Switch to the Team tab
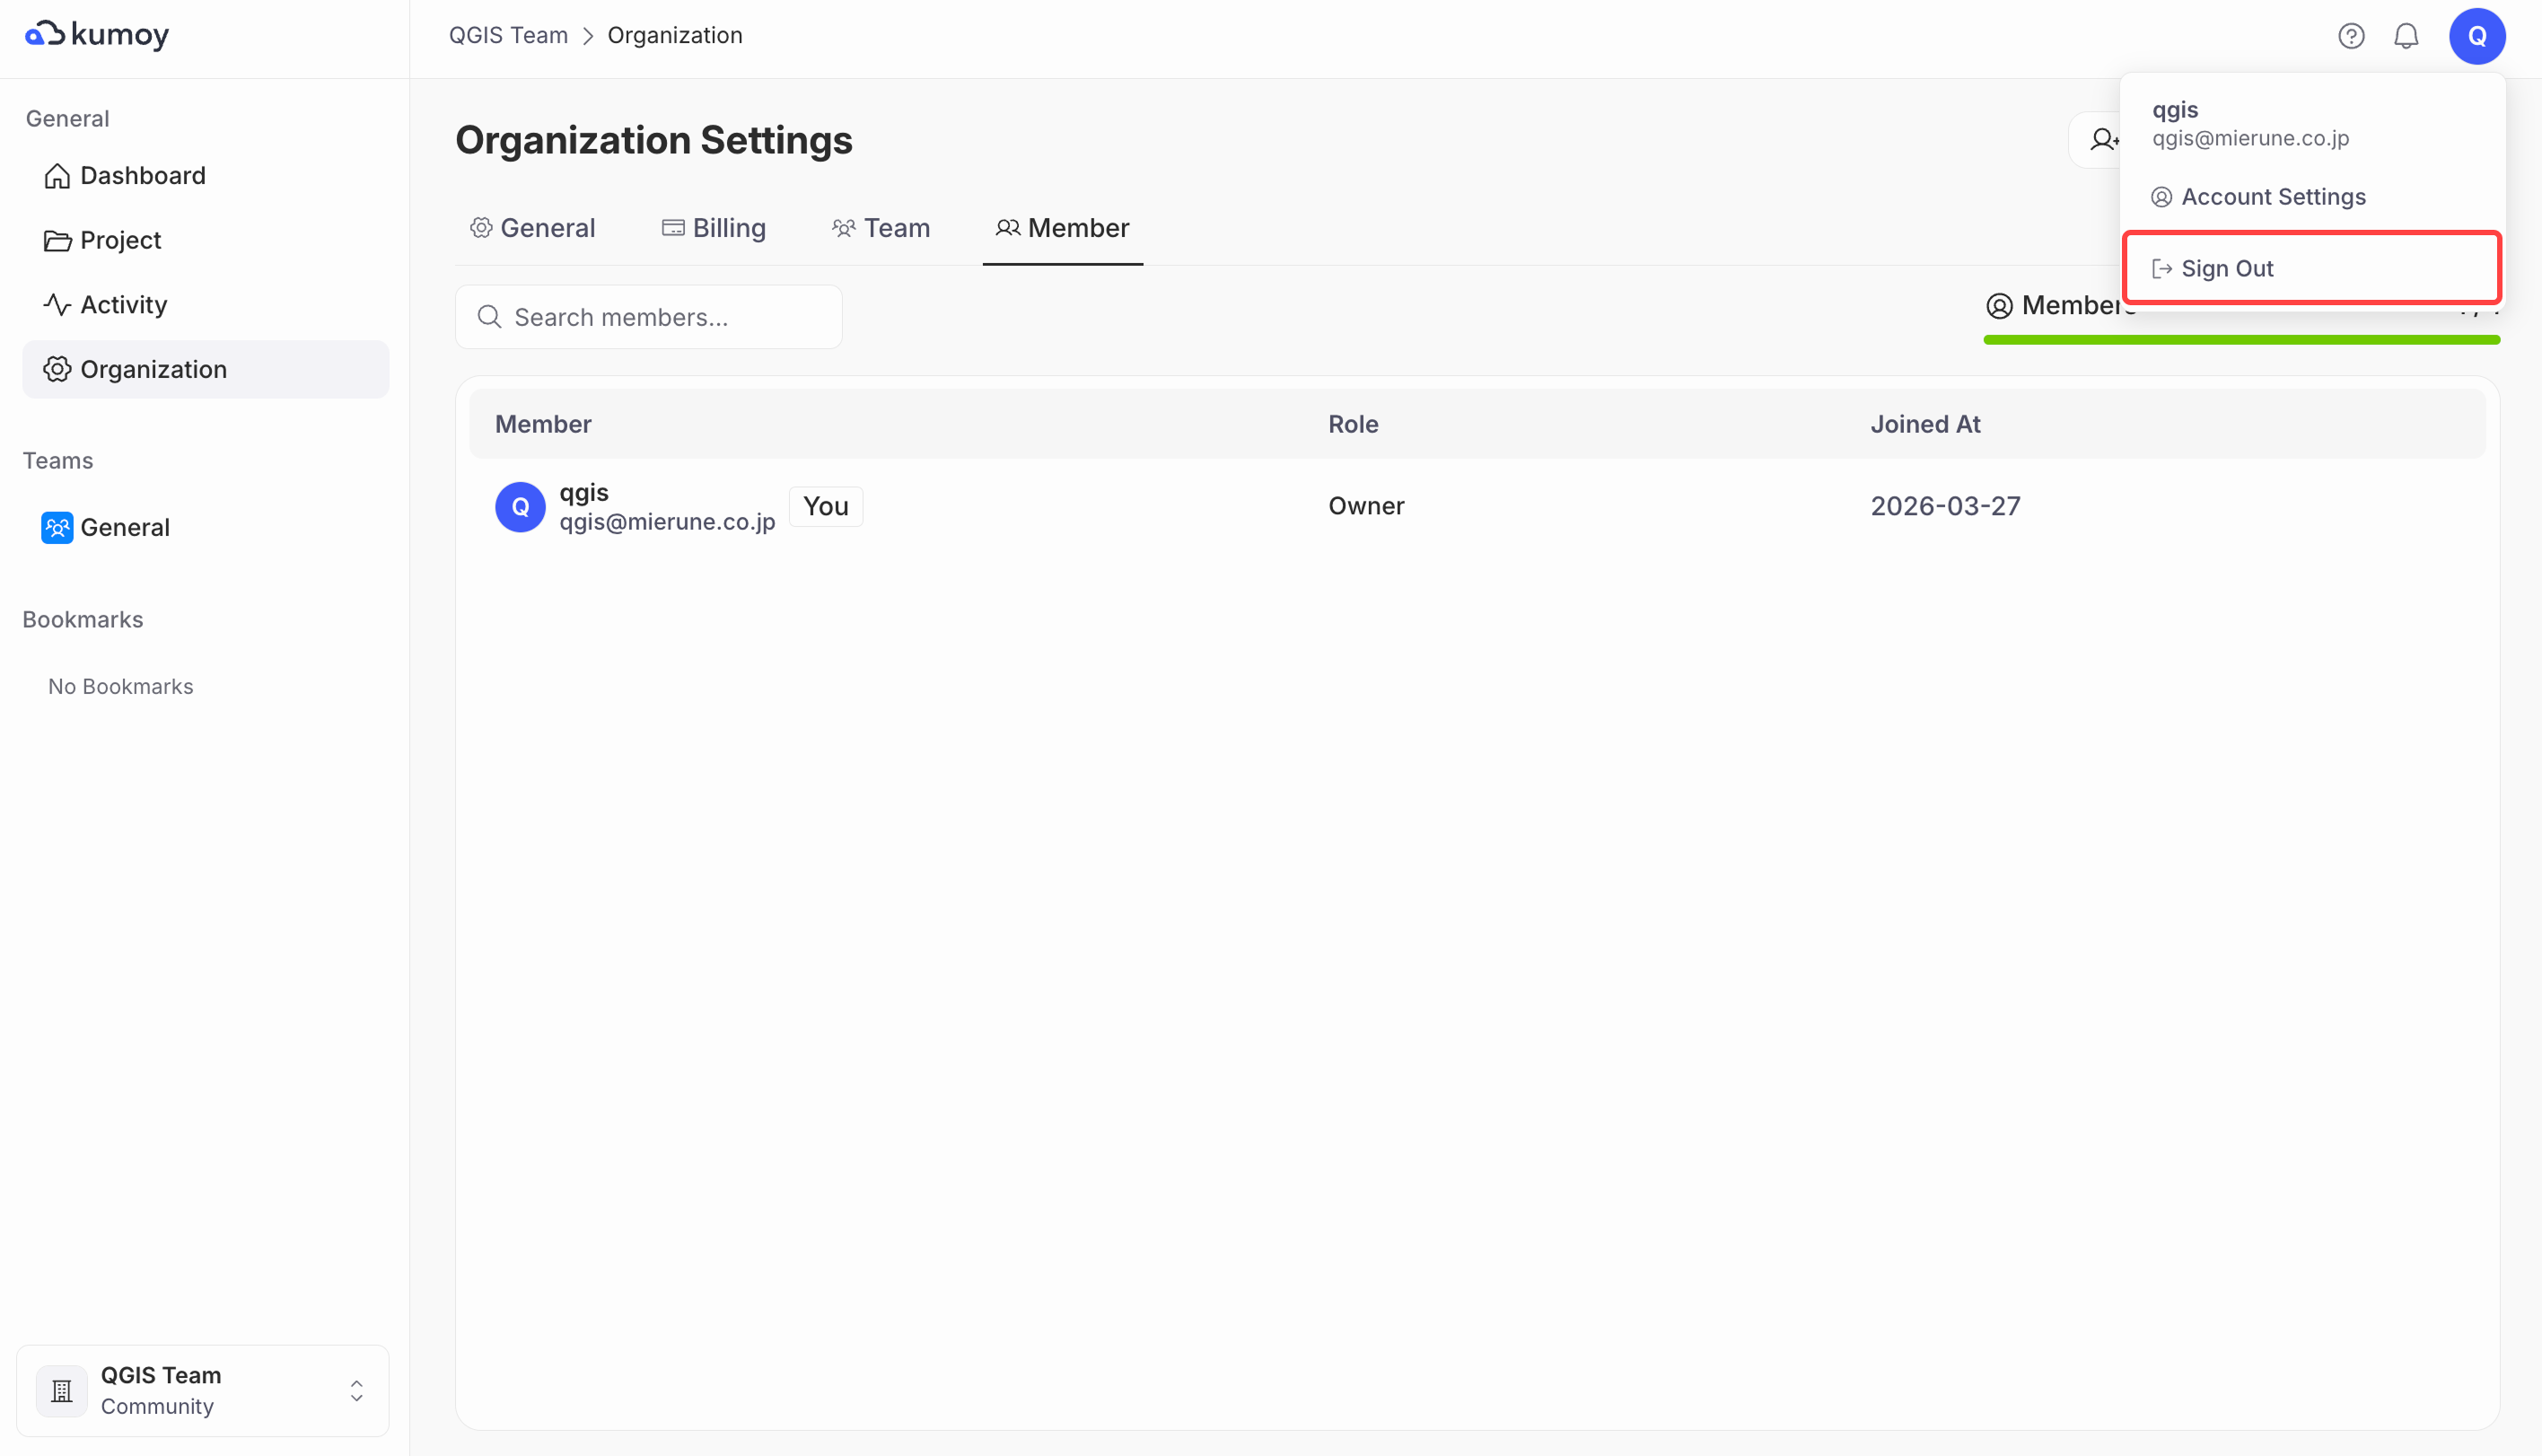 click(x=881, y=228)
